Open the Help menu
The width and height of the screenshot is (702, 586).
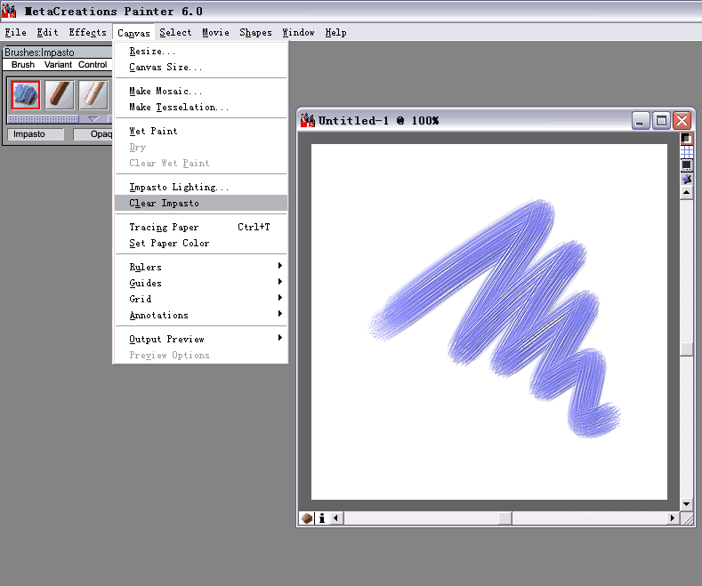(335, 33)
